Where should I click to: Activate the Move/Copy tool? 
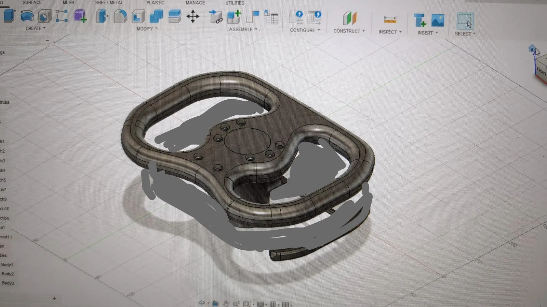(193, 16)
